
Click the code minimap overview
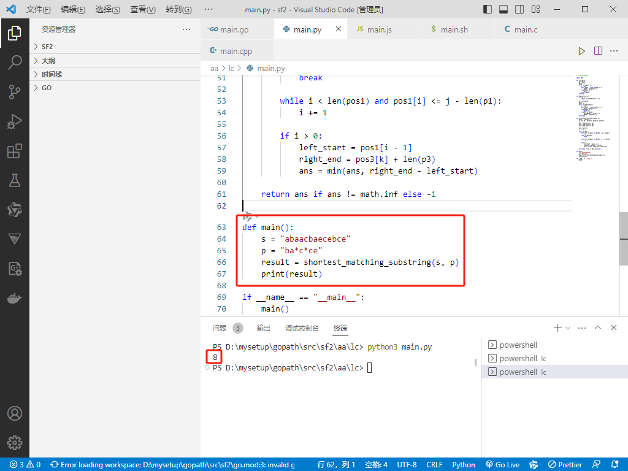click(x=594, y=117)
